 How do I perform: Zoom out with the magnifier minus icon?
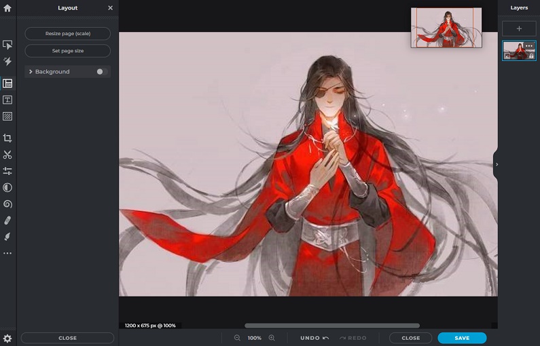tap(237, 338)
